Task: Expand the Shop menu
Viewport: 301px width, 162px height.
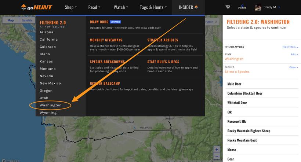Action: tap(70, 7)
